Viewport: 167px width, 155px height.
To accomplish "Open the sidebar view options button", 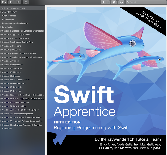I will point(4,2).
